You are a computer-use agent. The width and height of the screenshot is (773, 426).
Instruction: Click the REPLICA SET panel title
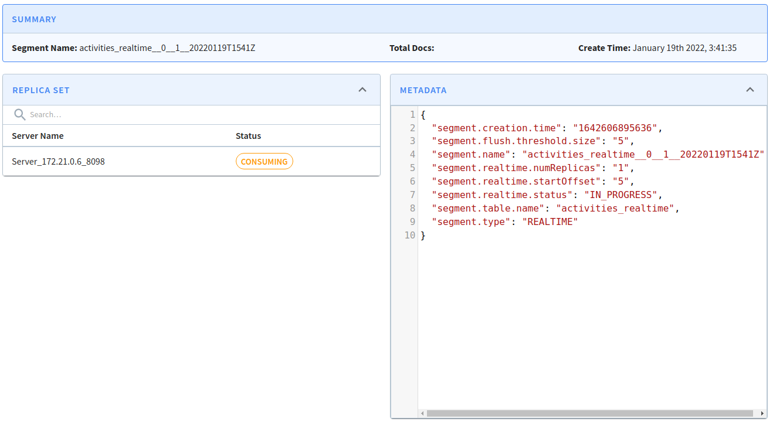coord(41,90)
